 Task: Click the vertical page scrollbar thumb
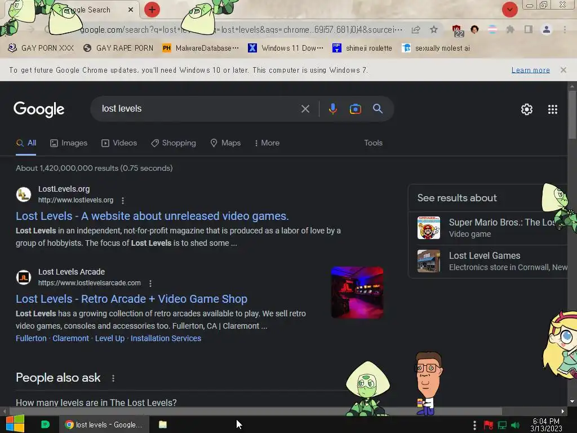point(571,114)
